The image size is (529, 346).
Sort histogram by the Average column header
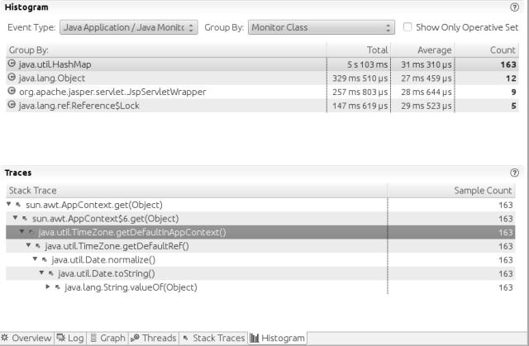[422, 50]
